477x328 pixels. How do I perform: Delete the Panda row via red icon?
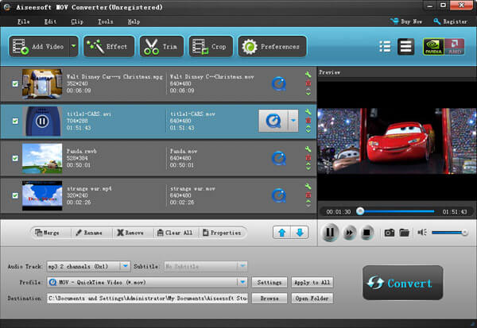pos(308,158)
